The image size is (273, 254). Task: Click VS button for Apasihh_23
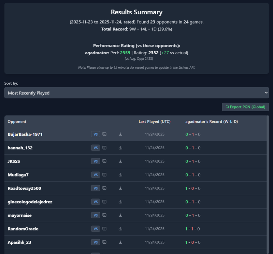96,242
